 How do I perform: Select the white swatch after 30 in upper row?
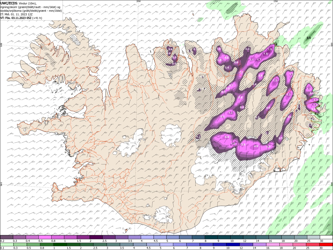coord(326,237)
